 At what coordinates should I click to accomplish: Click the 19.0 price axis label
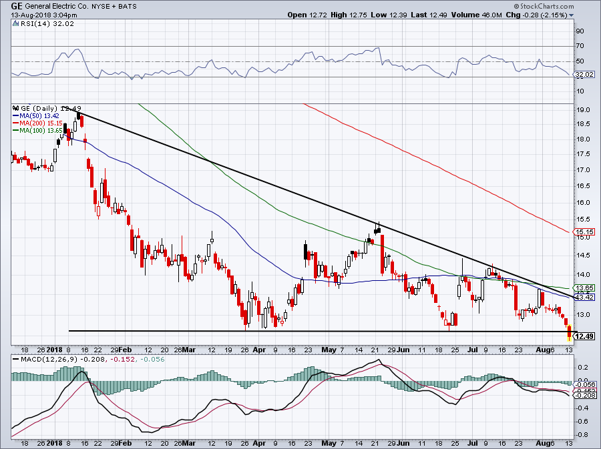(x=582, y=110)
